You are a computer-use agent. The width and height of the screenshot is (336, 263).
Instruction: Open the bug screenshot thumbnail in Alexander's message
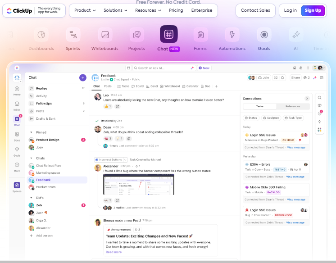[x=139, y=185]
